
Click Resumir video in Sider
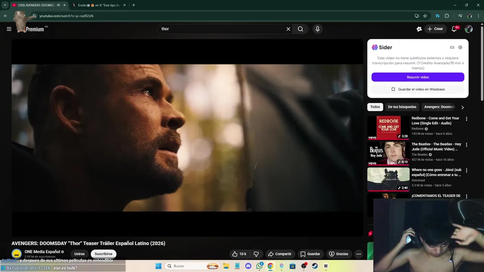418,77
